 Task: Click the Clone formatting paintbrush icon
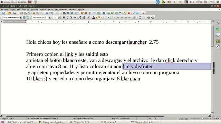point(47,13)
